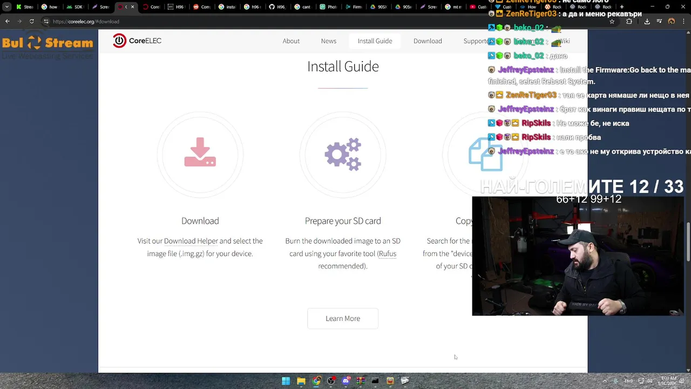691x389 pixels.
Task: Open the browser extensions puzzle icon
Action: 629,22
